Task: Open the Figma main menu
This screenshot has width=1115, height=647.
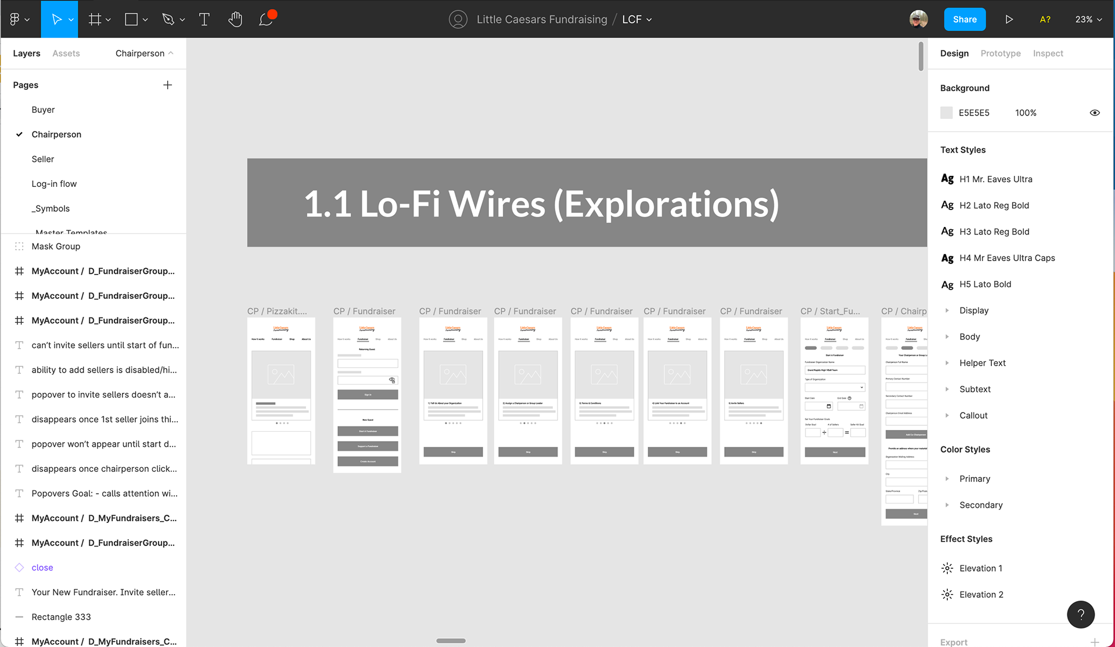Action: 19,19
